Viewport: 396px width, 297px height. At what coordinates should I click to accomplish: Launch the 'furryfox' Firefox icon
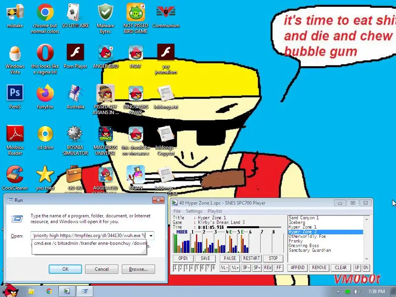point(45,93)
